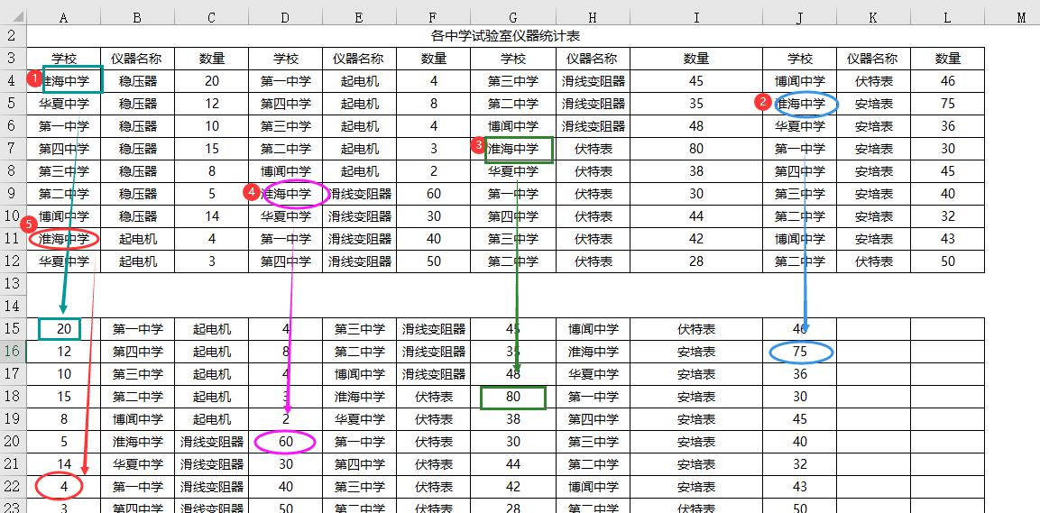Select cell C4 with value 20

coord(212,81)
